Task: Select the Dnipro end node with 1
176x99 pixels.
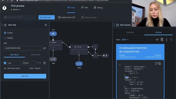Action: (79, 64)
